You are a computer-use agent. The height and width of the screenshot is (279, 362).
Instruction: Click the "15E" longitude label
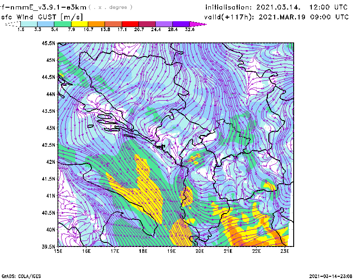coord(58,251)
